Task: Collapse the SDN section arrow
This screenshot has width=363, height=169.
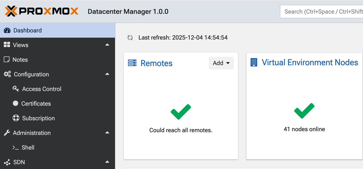Action: tap(107, 162)
